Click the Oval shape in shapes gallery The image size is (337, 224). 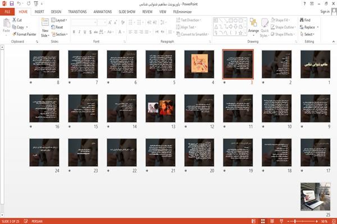236,20
